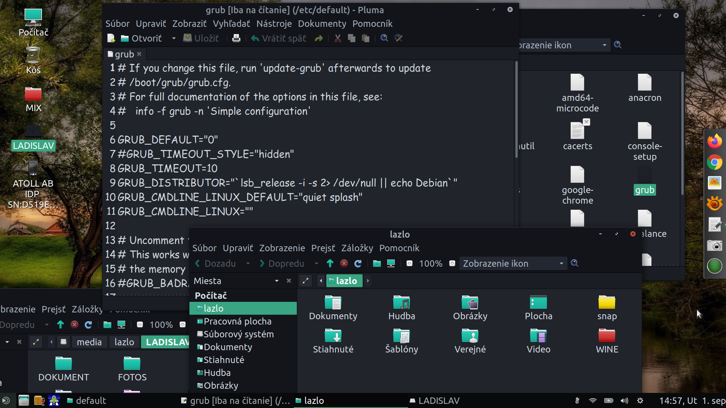Viewport: 726px width, 408px height.
Task: Click the computer icon in lazlo toolbar
Action: [x=391, y=263]
